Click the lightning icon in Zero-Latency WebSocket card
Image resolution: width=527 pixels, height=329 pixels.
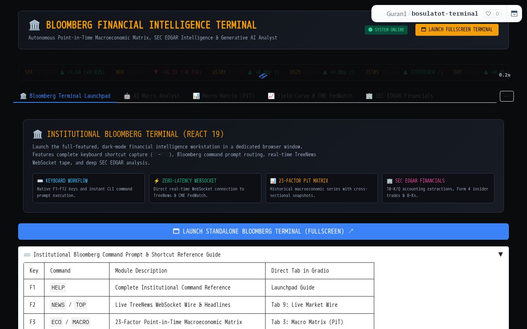coord(156,181)
